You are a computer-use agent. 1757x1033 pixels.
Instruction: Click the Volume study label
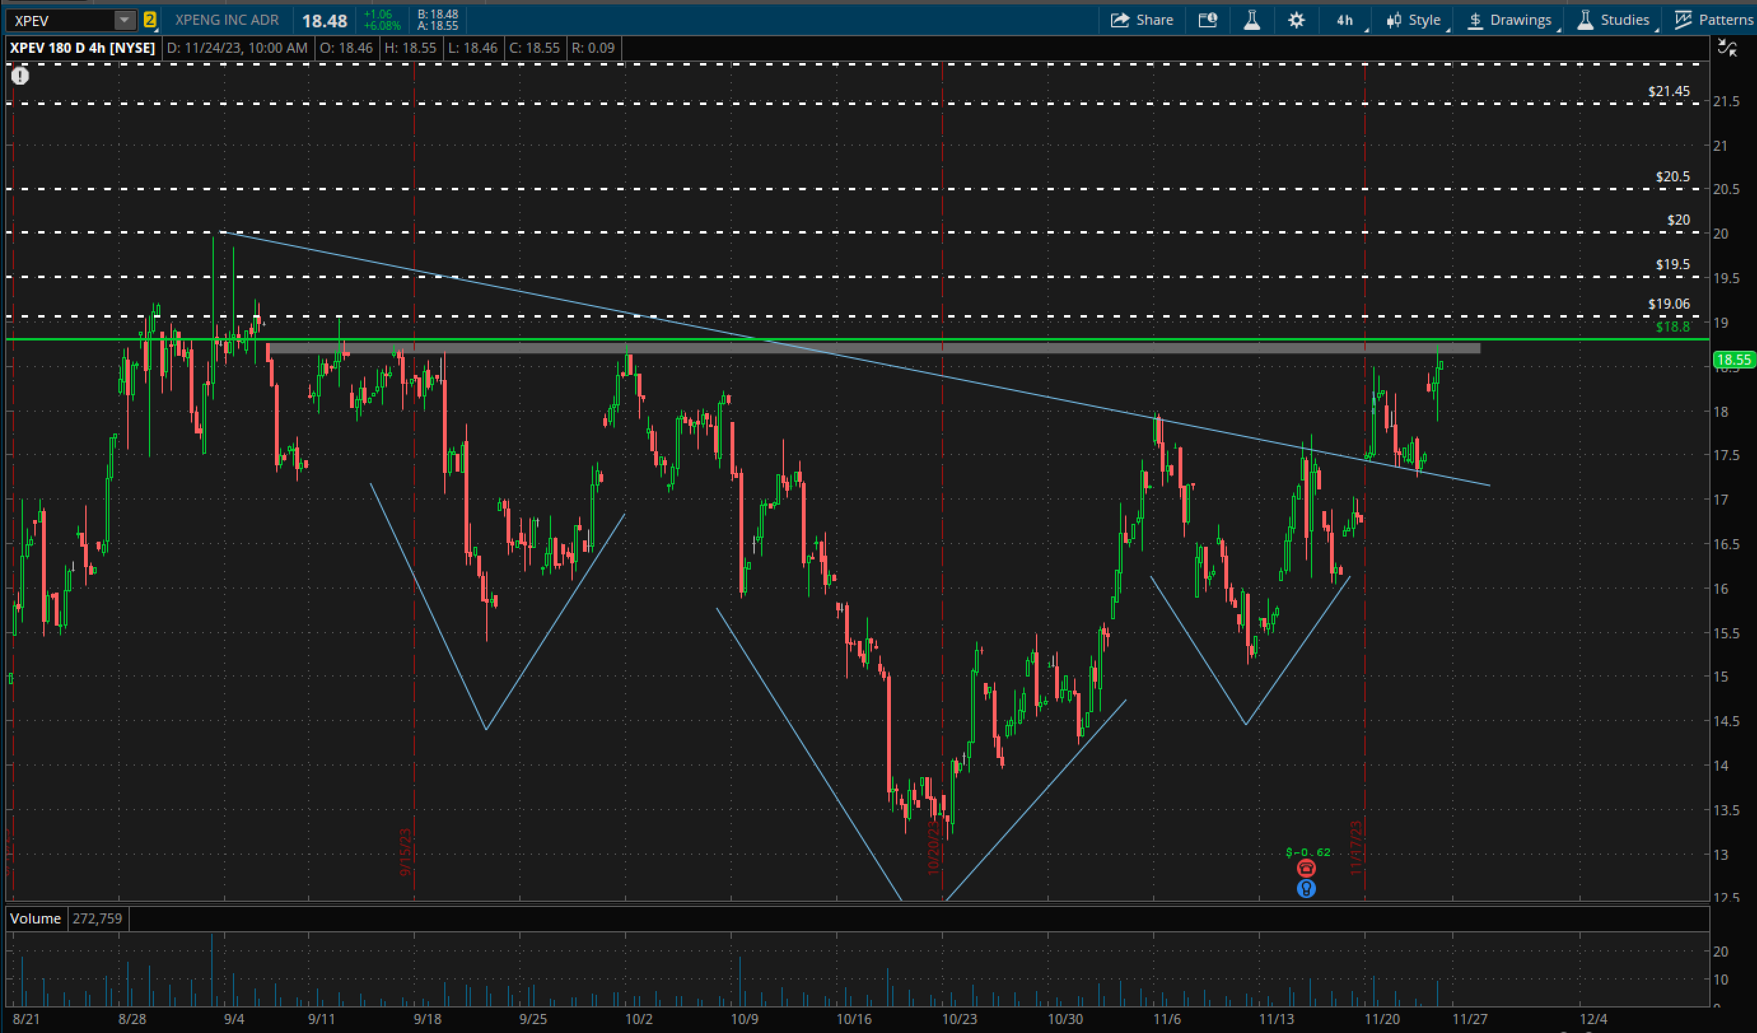pos(36,918)
